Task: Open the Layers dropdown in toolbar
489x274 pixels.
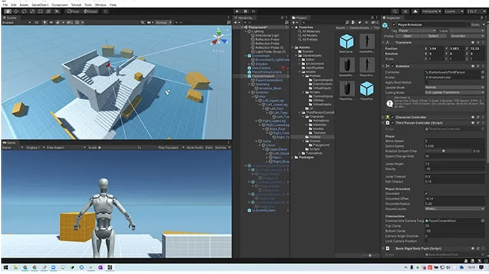Action: [x=454, y=11]
